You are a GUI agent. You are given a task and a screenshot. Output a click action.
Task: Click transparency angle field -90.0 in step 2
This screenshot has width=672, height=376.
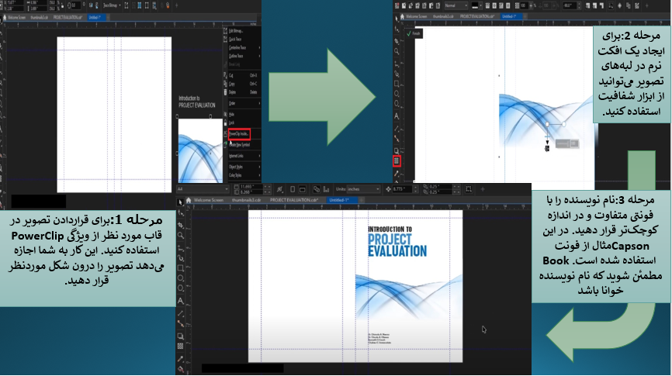tap(570, 5)
